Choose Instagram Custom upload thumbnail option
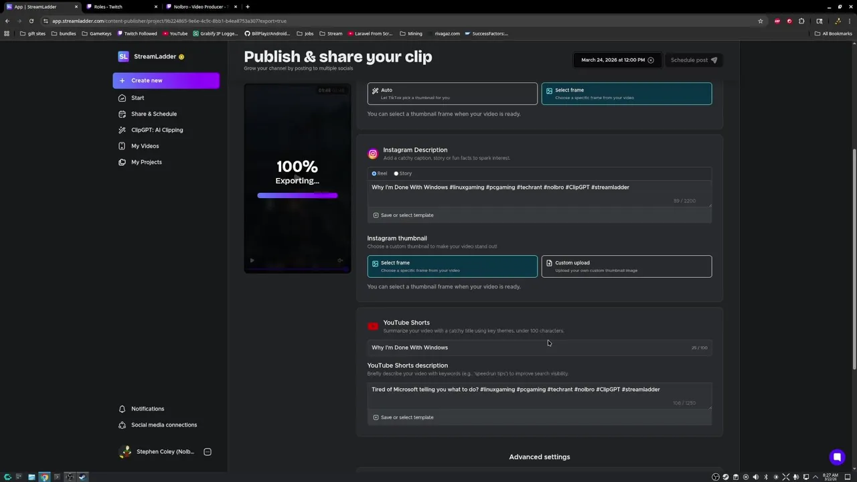 pyautogui.click(x=627, y=266)
